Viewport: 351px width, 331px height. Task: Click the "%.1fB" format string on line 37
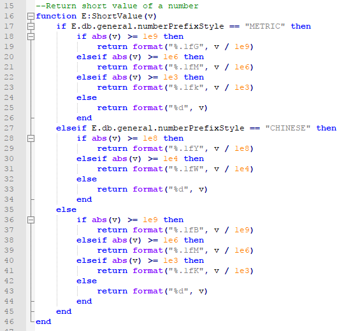coord(186,230)
